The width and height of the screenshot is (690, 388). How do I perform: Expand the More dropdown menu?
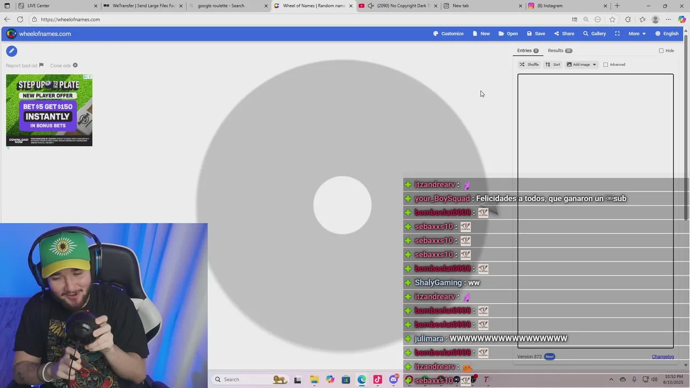(637, 33)
